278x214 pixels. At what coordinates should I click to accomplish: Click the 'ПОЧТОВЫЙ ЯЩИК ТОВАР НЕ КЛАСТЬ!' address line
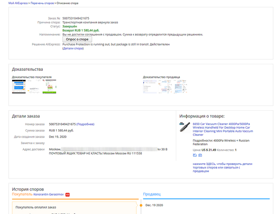(x=76, y=153)
